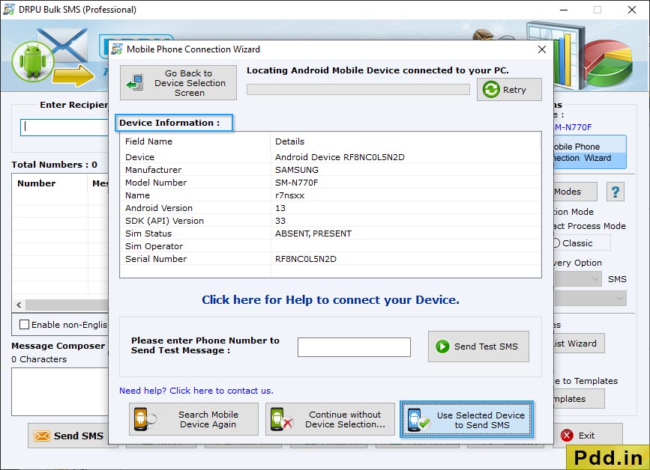The width and height of the screenshot is (650, 470).
Task: Click the red Exit icon in main window
Action: (x=567, y=436)
